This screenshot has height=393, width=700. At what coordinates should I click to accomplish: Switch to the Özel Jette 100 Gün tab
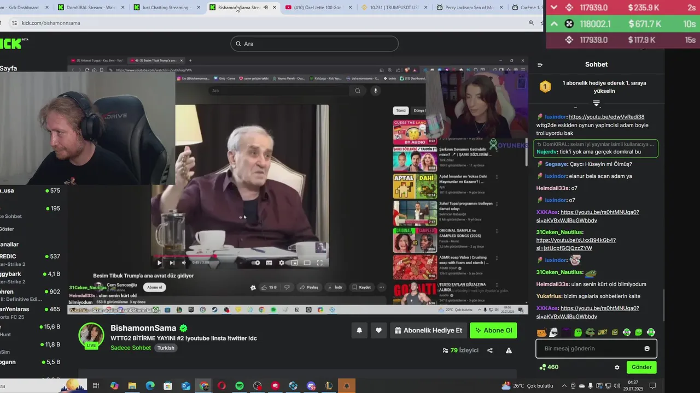[318, 8]
